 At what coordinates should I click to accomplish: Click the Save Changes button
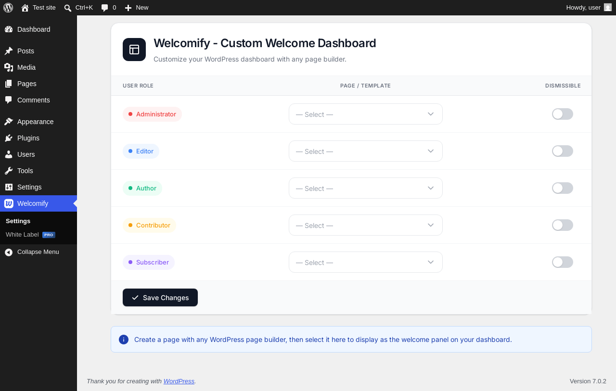tap(160, 298)
